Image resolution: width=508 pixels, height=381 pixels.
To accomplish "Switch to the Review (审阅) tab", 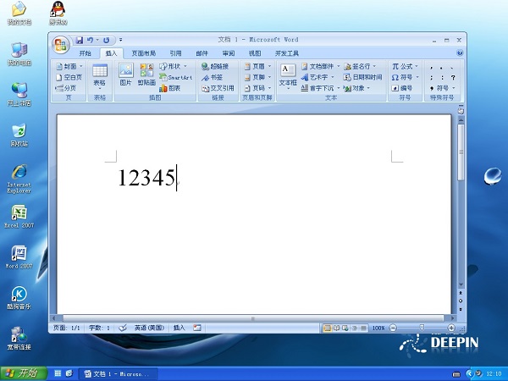I will coord(229,53).
